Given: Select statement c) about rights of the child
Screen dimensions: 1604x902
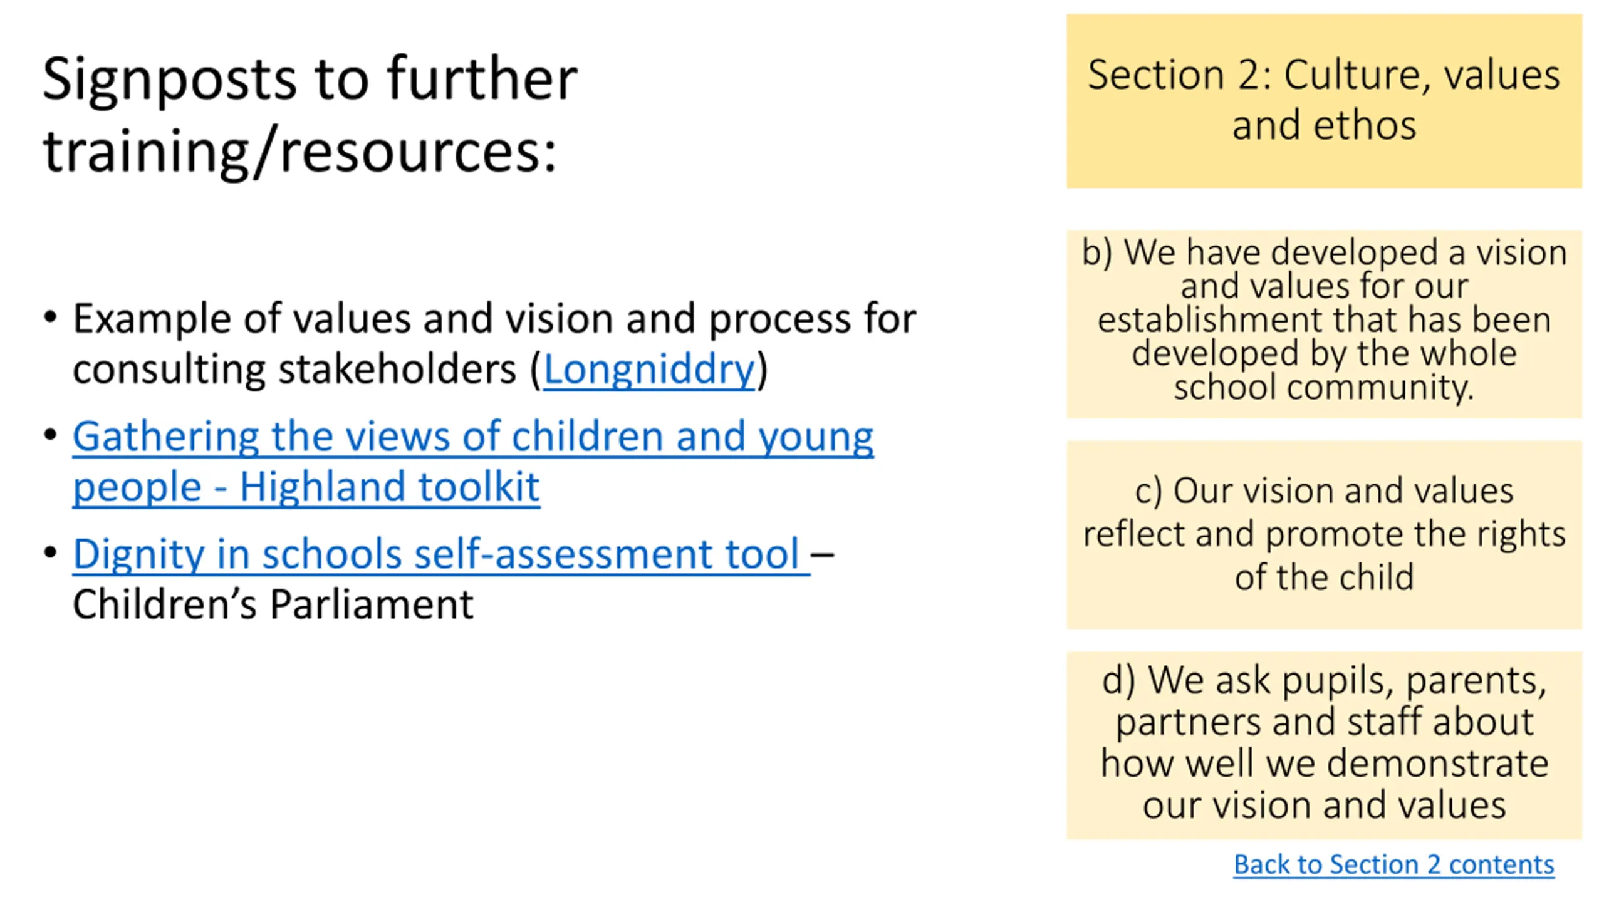Looking at the screenshot, I should [1324, 534].
